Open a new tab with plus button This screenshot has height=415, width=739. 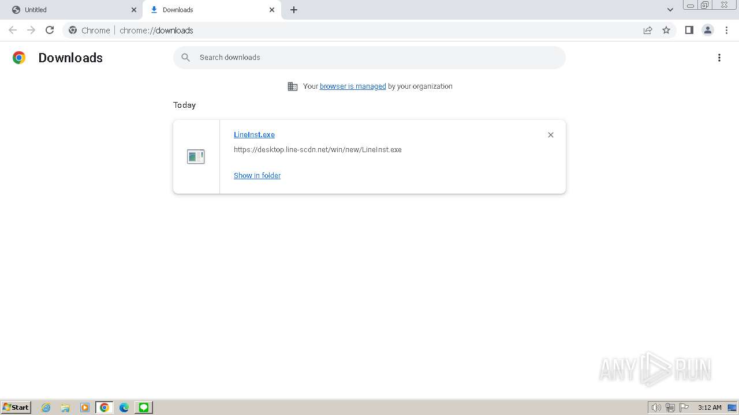pyautogui.click(x=294, y=10)
